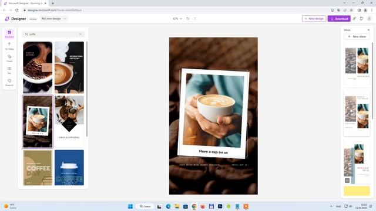Click the magnifier icon in template search

26,34
